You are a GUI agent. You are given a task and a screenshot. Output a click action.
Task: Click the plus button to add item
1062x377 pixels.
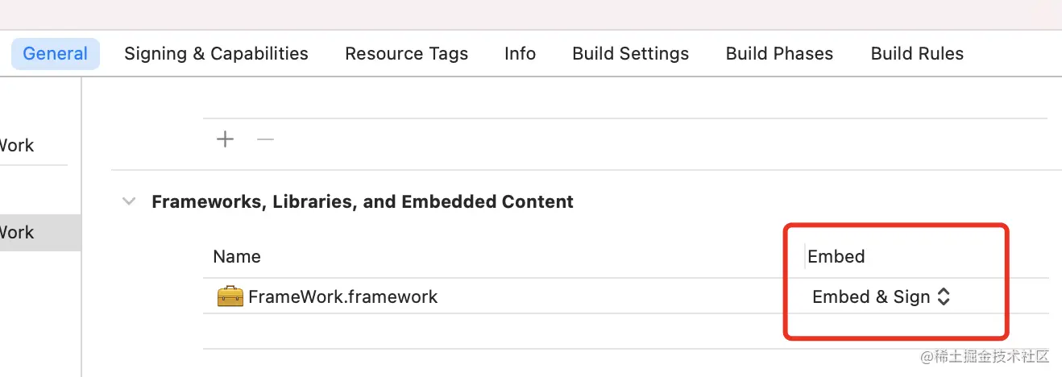click(x=226, y=139)
